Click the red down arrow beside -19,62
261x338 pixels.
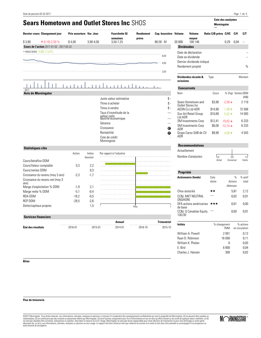click(x=232, y=121)
